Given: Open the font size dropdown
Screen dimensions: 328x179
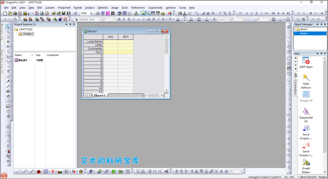Looking at the screenshot, I should click(x=114, y=19).
